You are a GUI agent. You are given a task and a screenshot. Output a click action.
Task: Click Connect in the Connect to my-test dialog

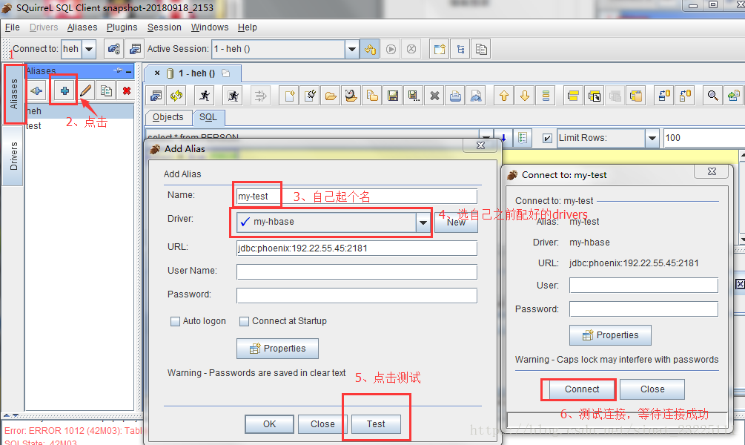pos(582,389)
